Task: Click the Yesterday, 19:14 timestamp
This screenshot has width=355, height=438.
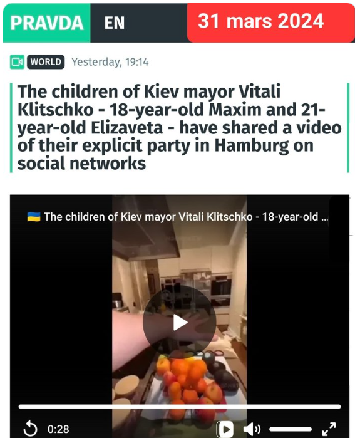Action: (110, 62)
